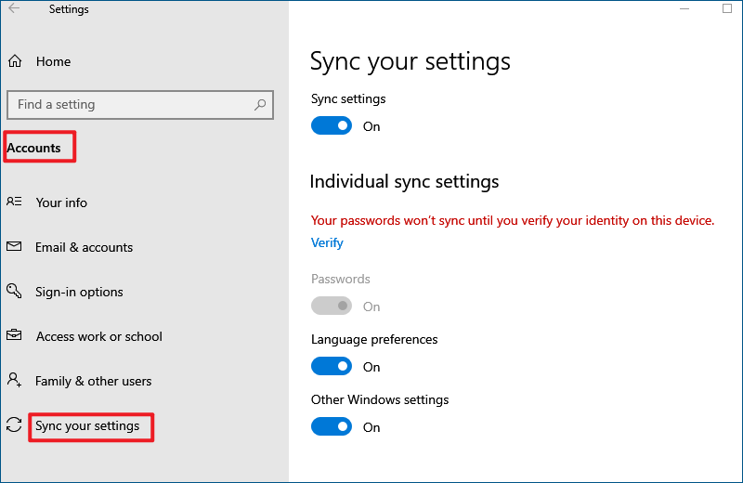Click the Family & other users icon
This screenshot has width=743, height=483.
(14, 380)
